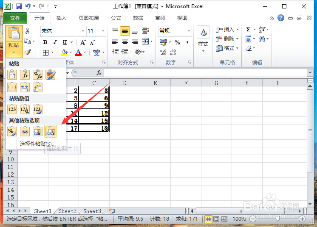Expand the 格式 cells dropdown arrow
The height and width of the screenshot is (227, 317).
pos(238,48)
